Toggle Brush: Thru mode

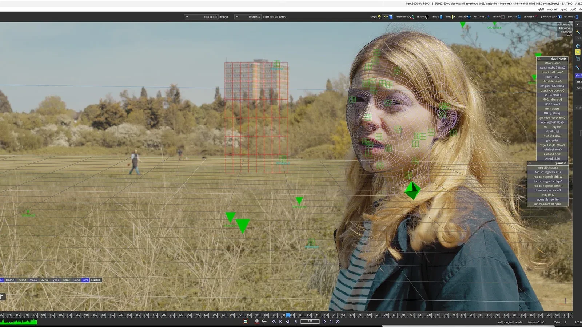(x=552, y=109)
